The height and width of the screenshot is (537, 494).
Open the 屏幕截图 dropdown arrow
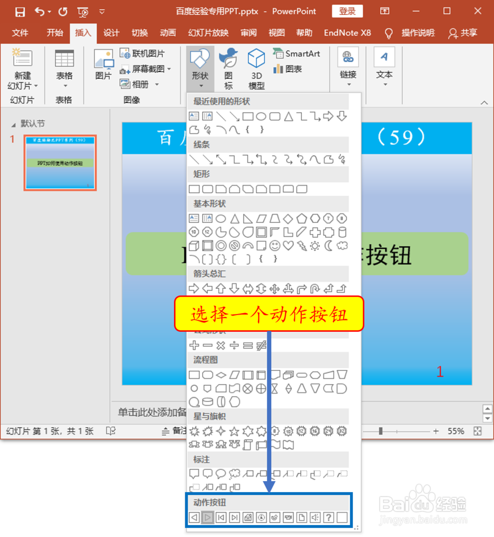tap(169, 69)
